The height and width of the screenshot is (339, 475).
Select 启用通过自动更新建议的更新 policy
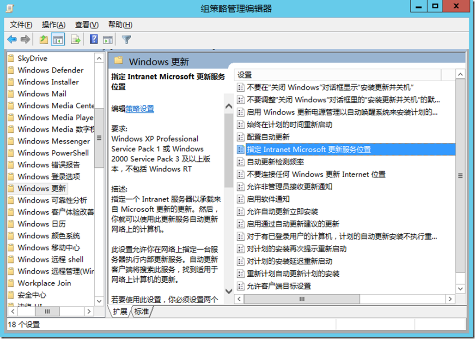pyautogui.click(x=293, y=224)
